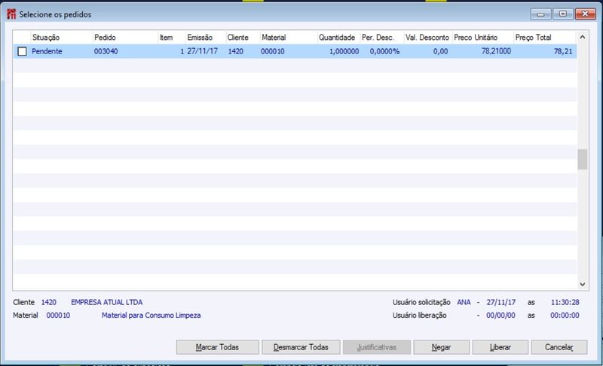
Task: Click the 'EMPRESA ATUAL LTDA' client name
Action: pos(106,302)
